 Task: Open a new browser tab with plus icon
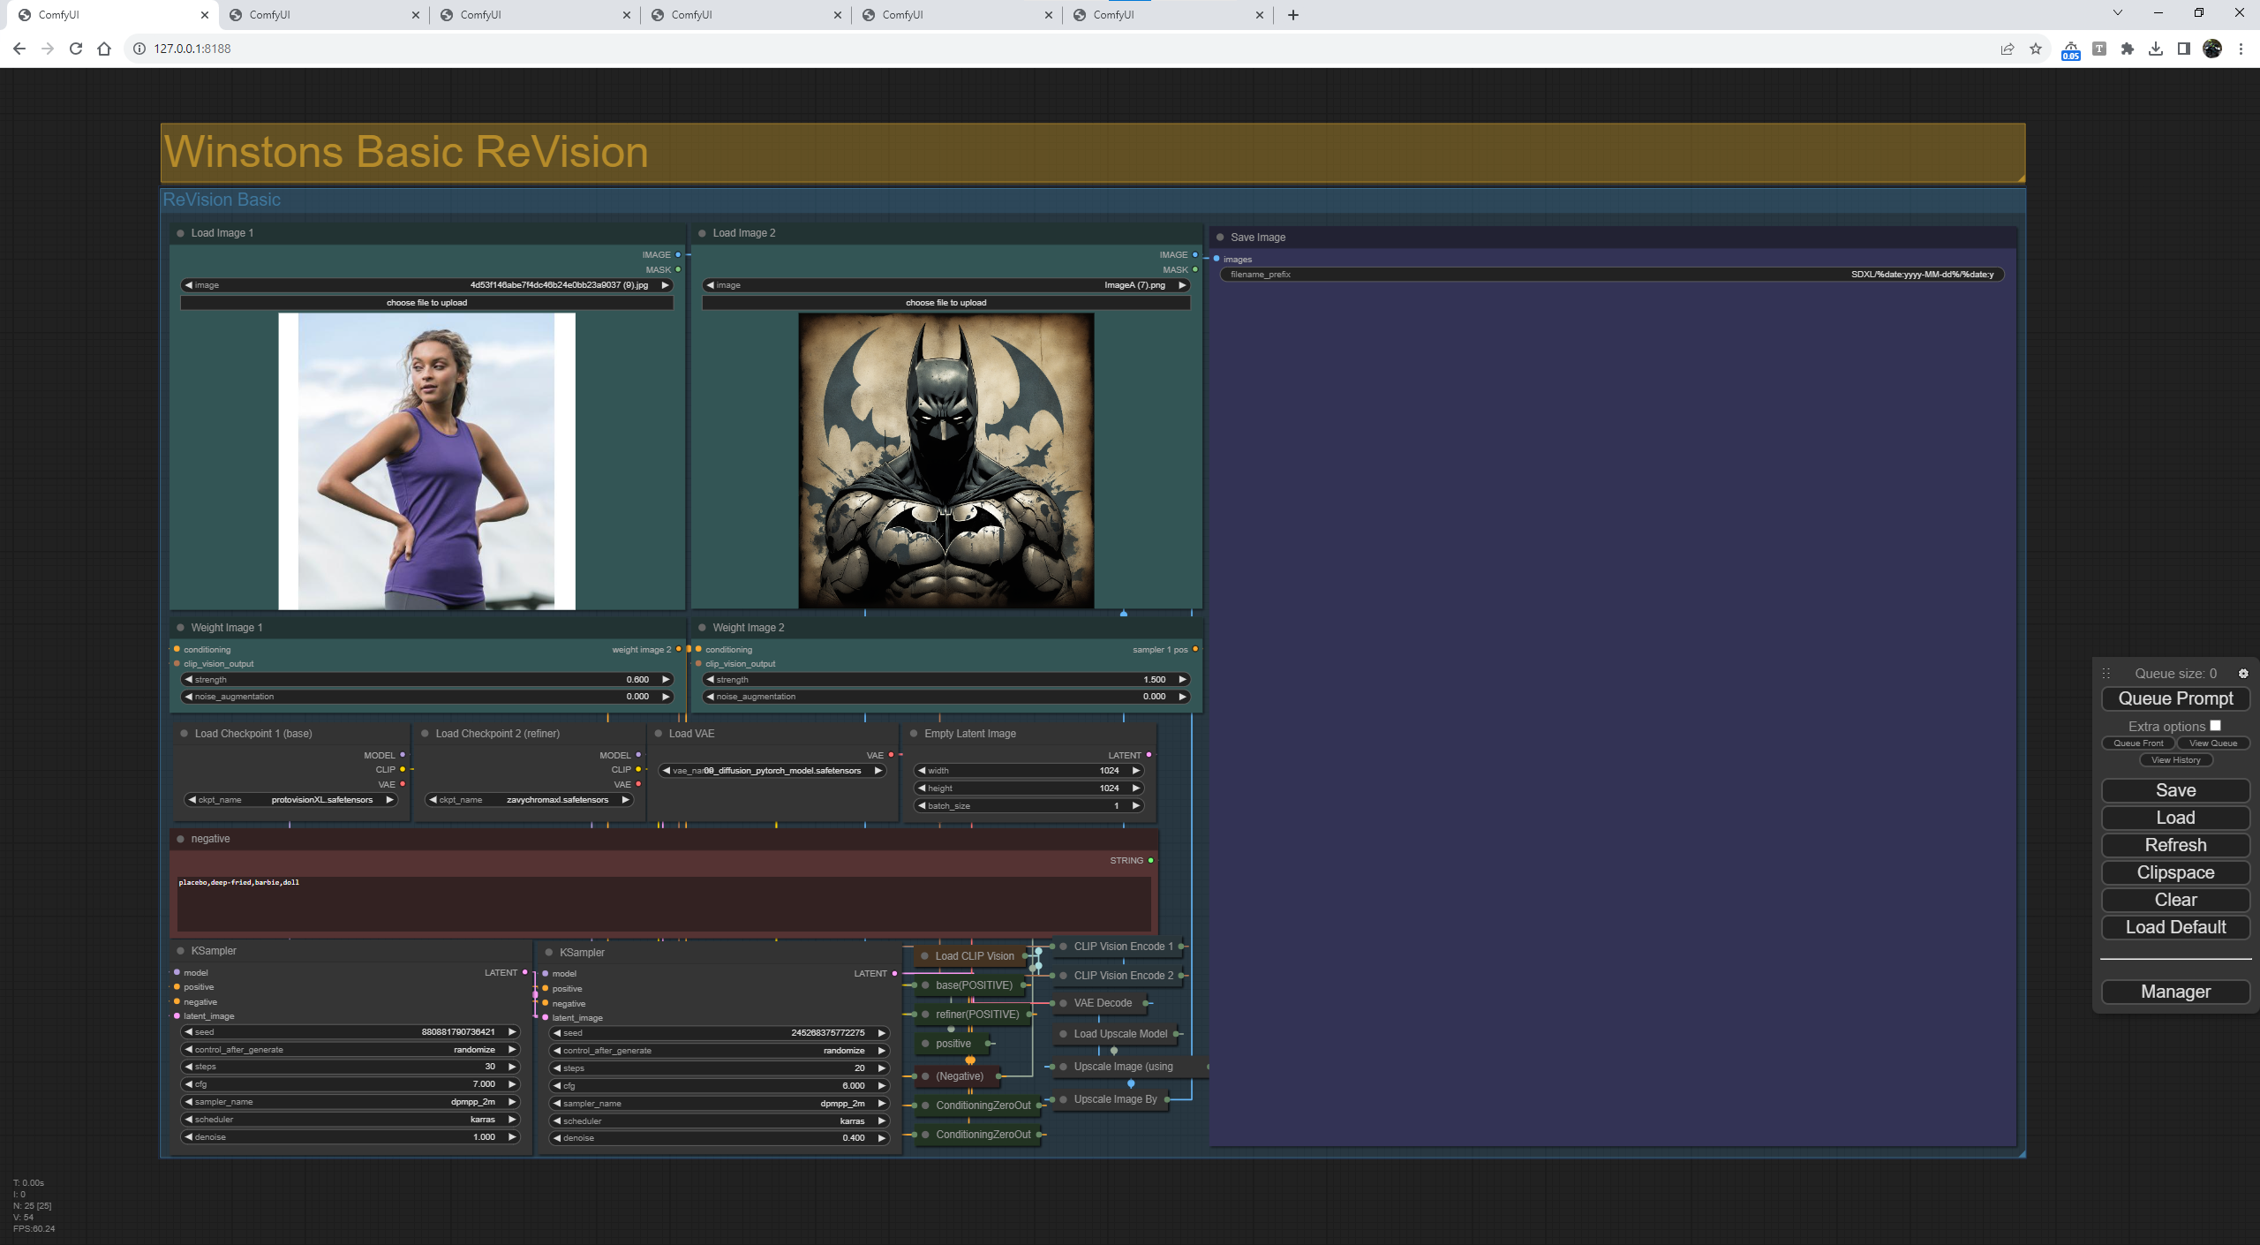coord(1293,15)
